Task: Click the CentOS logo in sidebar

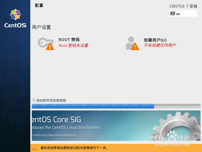Action: point(15,18)
